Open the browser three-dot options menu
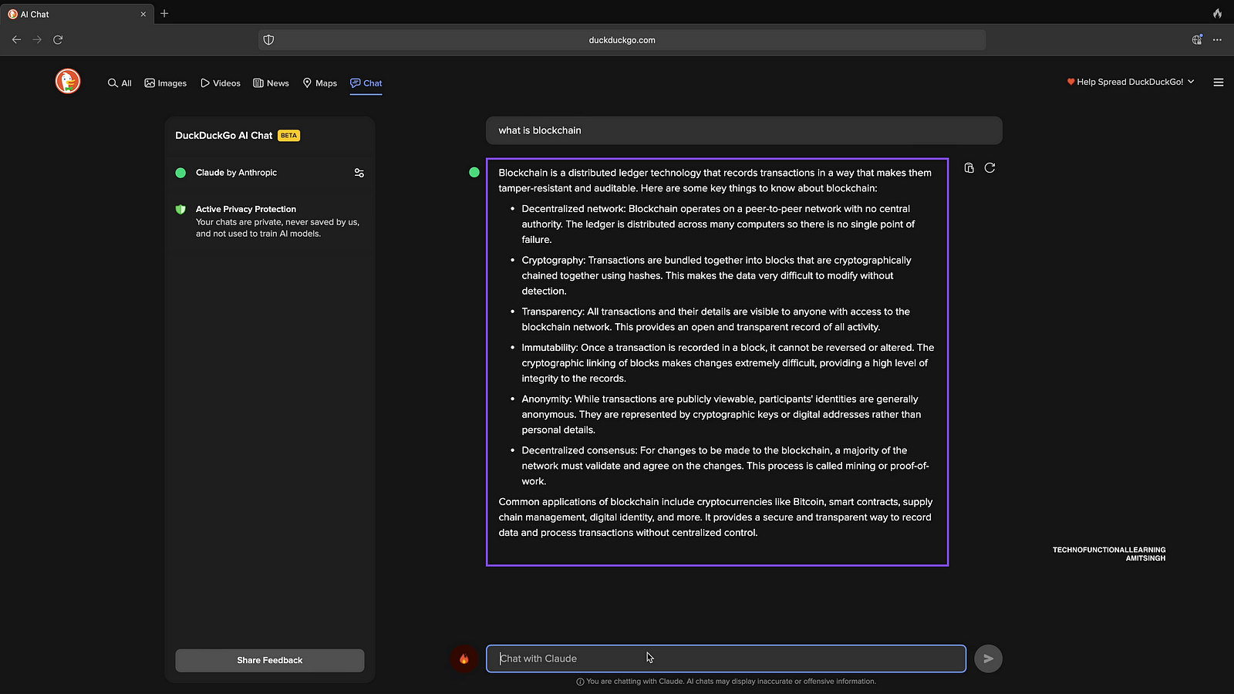The height and width of the screenshot is (694, 1234). [x=1217, y=40]
